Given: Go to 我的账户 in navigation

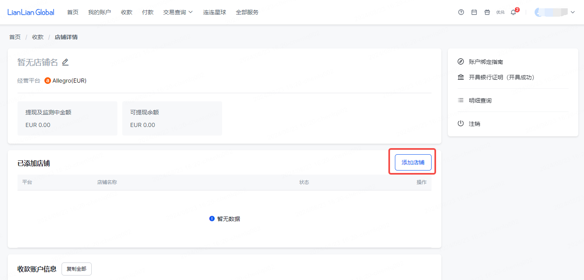Looking at the screenshot, I should [99, 12].
